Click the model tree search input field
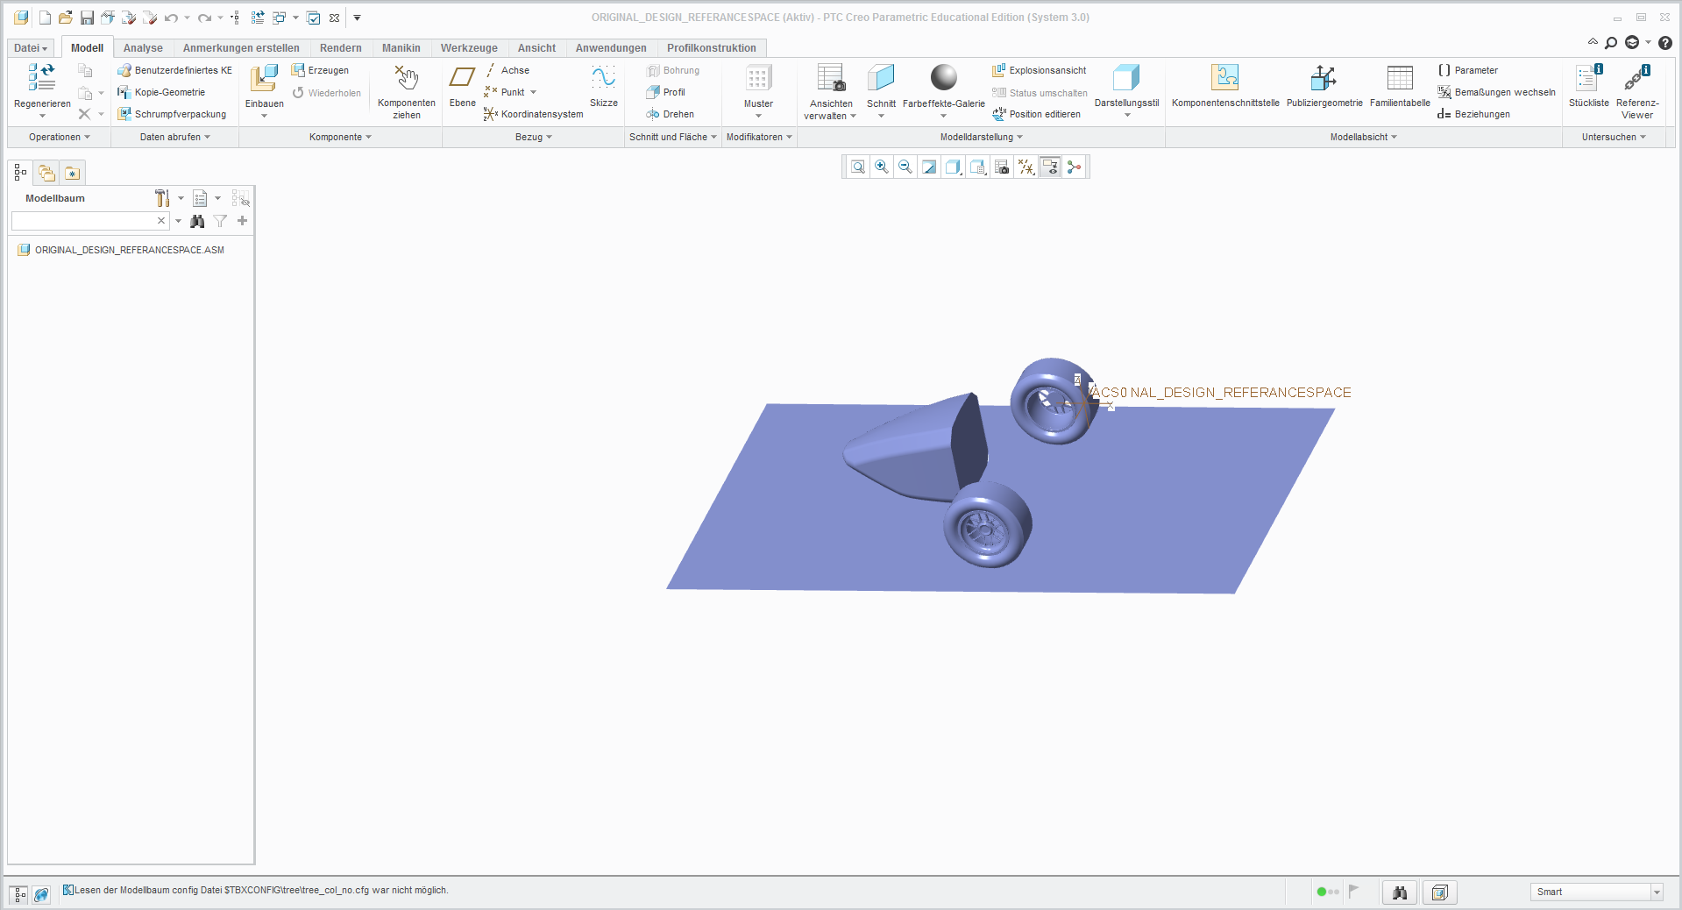This screenshot has height=910, width=1682. tap(84, 221)
